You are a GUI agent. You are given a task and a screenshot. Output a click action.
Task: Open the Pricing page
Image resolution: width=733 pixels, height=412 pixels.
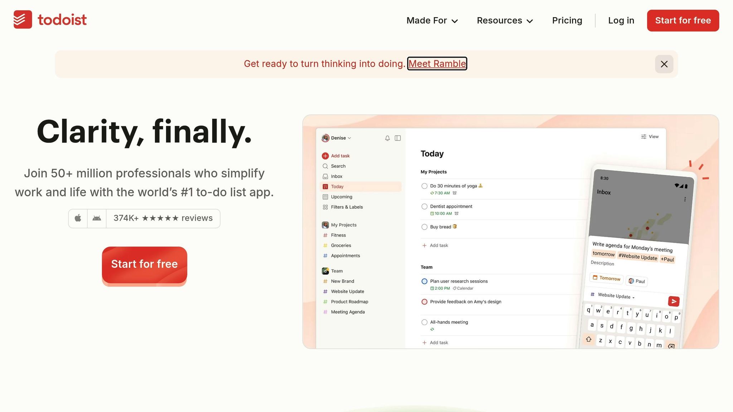click(567, 20)
